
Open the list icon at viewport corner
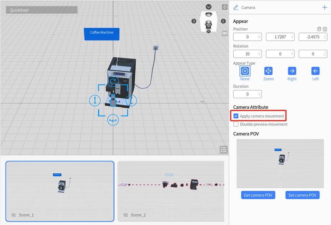click(224, 150)
